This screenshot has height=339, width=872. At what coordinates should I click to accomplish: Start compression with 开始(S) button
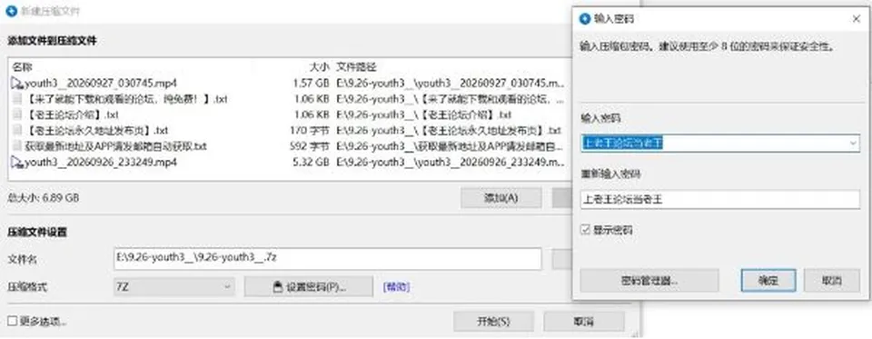493,321
